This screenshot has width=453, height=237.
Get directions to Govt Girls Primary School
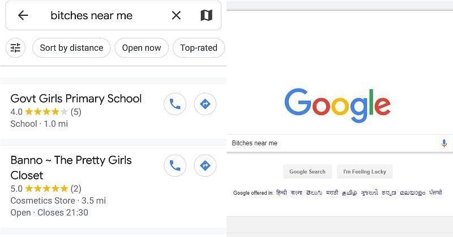point(205,104)
